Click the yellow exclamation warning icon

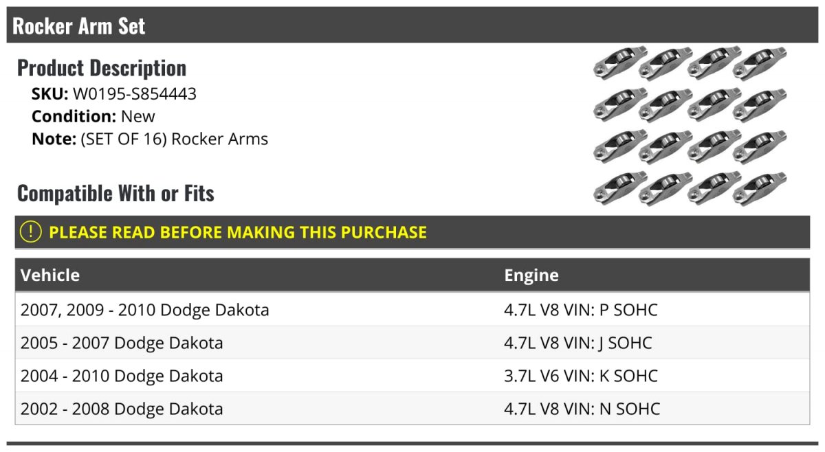click(x=31, y=232)
